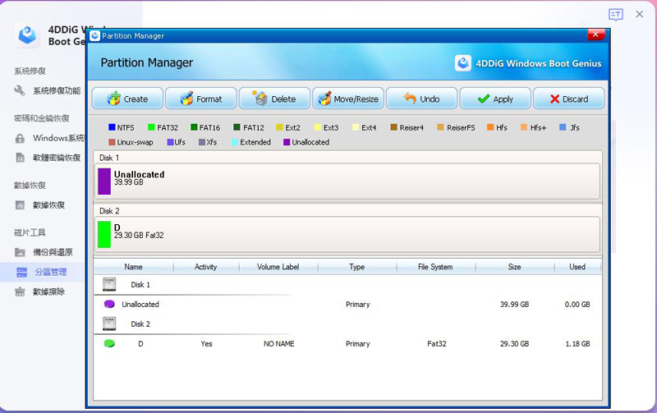Image resolution: width=657 pixels, height=413 pixels.
Task: Click the Format partition button
Action: click(200, 99)
